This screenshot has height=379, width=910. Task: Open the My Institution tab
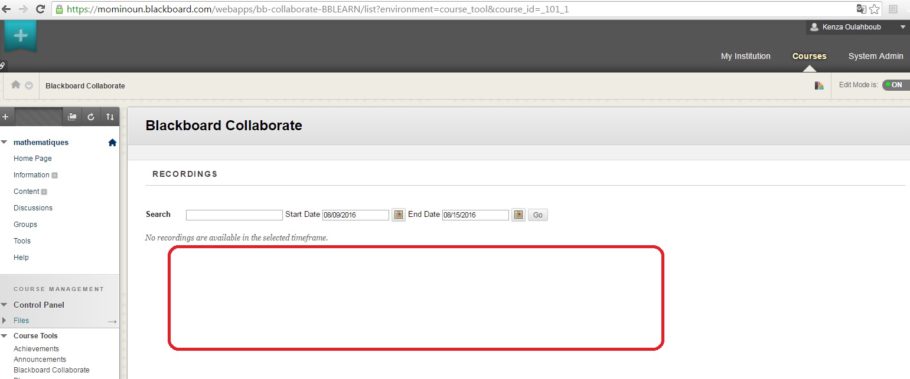pos(745,56)
